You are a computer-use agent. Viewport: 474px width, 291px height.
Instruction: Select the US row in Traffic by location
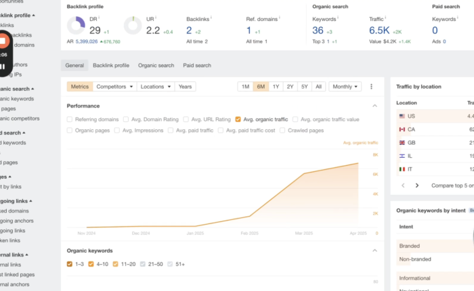tap(433, 116)
